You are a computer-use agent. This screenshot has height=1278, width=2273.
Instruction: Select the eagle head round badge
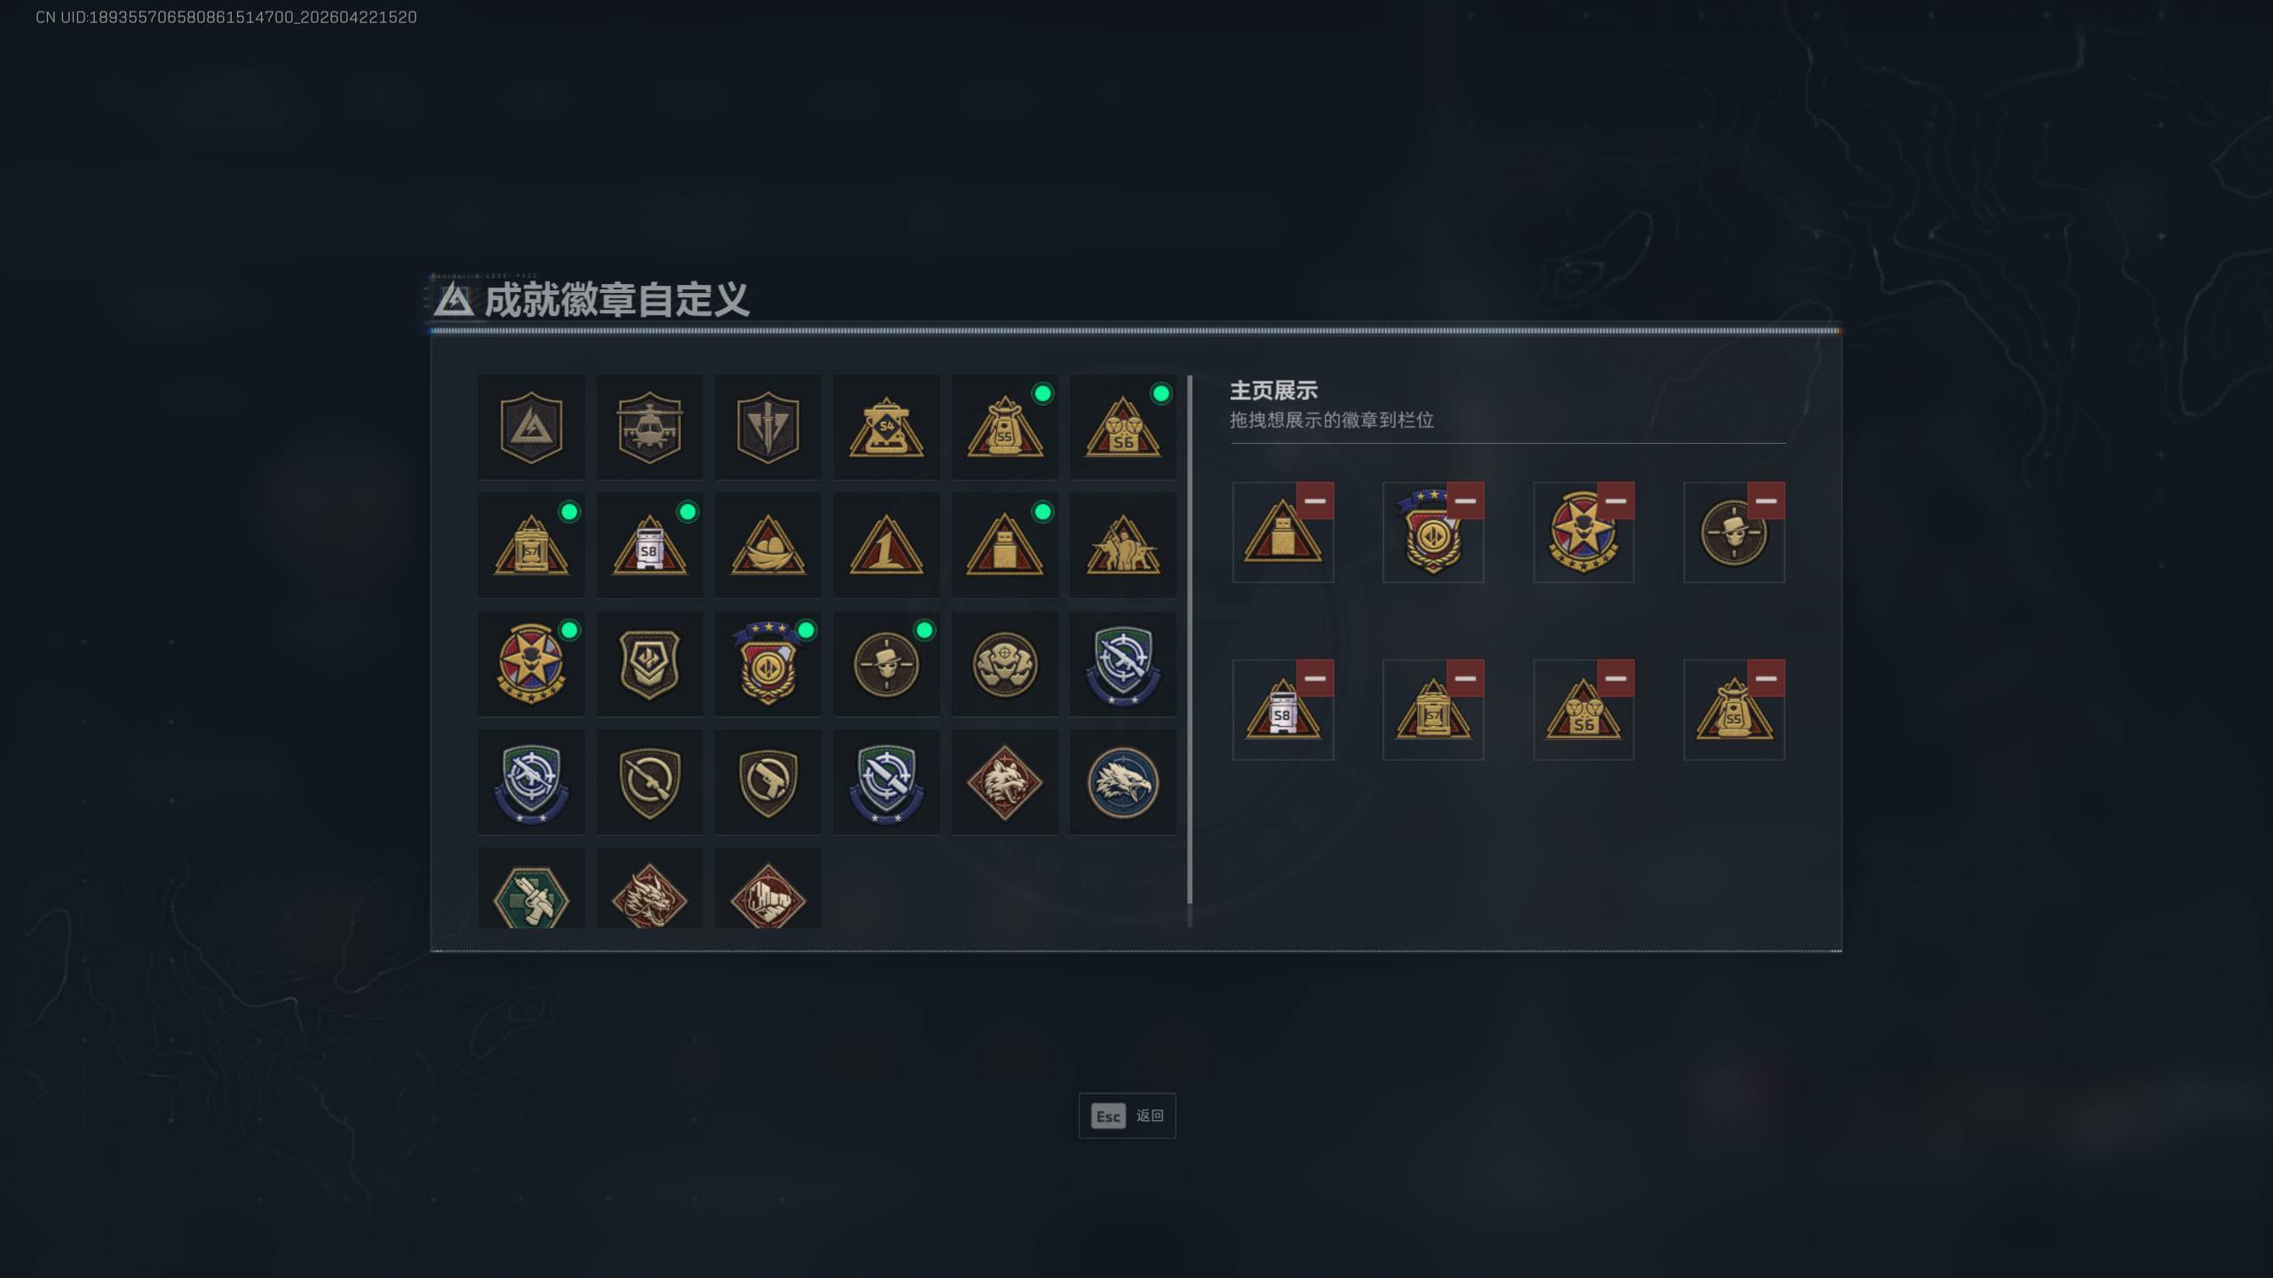1123,782
